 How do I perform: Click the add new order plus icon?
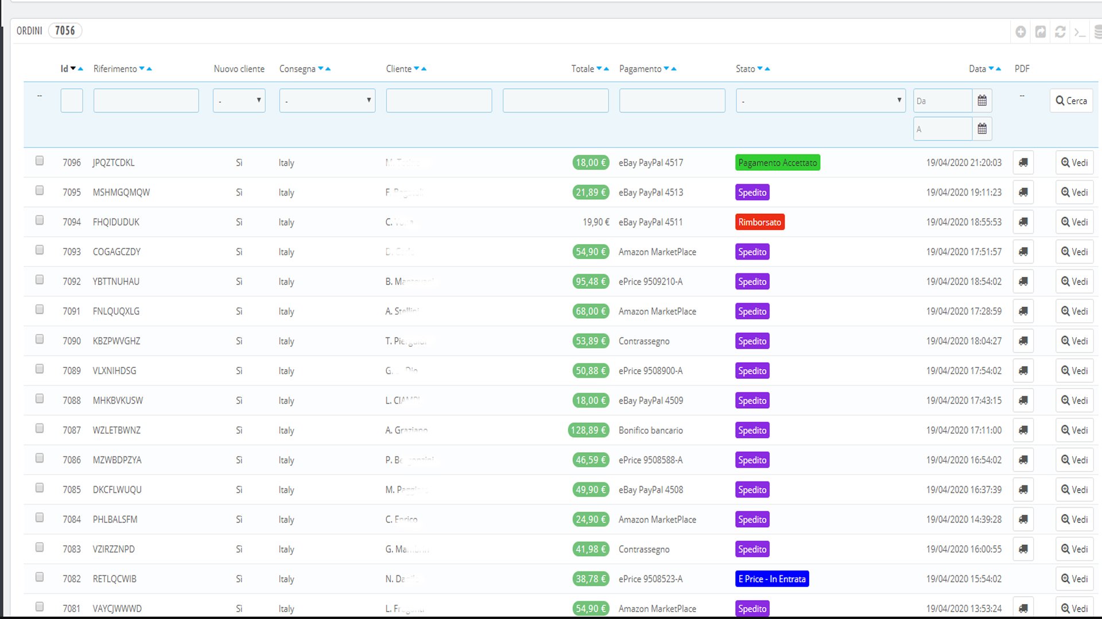[x=1020, y=32]
